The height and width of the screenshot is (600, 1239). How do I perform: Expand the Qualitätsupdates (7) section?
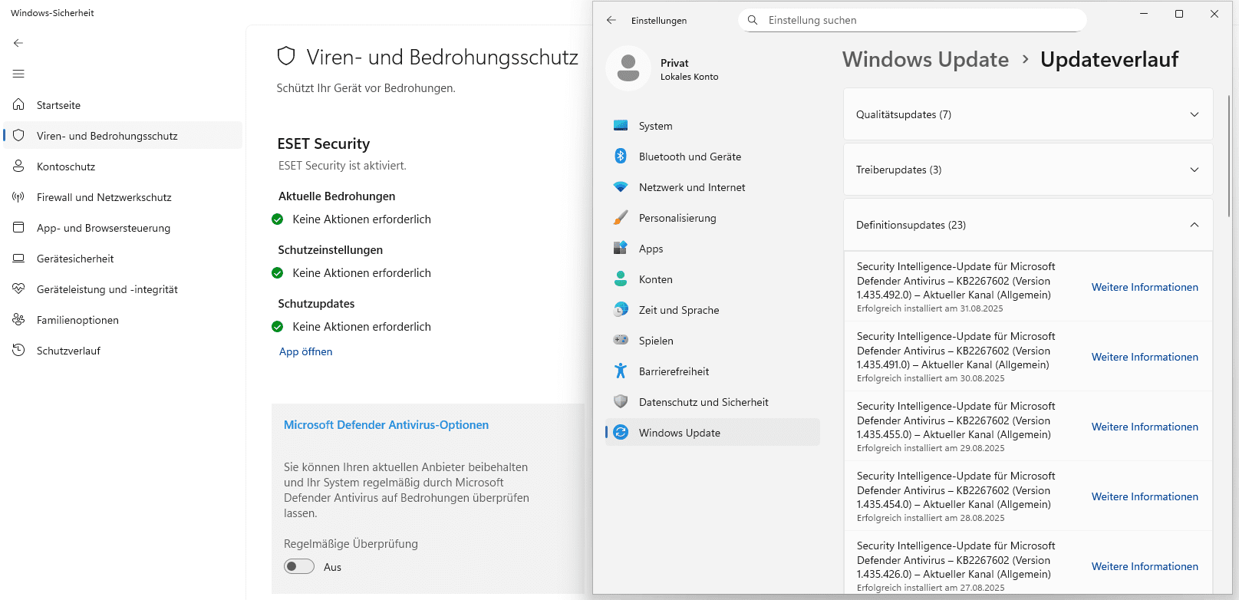pos(1028,114)
